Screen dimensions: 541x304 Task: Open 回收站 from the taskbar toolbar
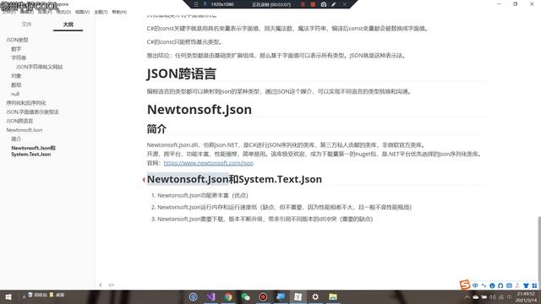tap(38, 295)
